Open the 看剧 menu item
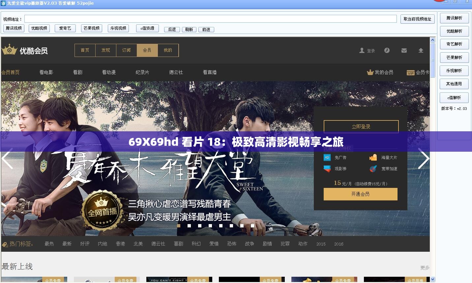The height and width of the screenshot is (283, 472). (x=78, y=72)
